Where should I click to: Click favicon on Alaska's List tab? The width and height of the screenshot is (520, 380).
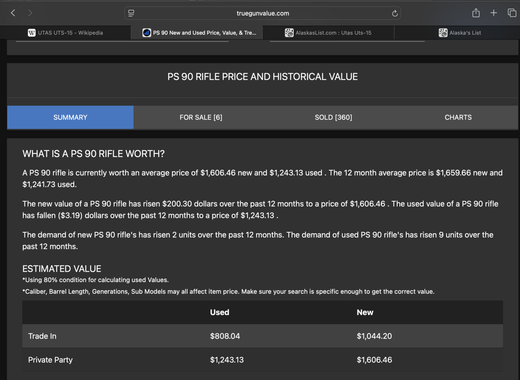pos(443,33)
